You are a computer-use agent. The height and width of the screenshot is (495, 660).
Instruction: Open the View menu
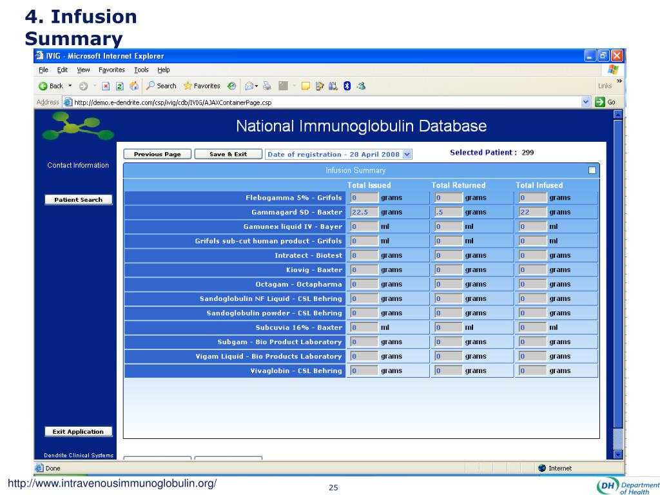point(83,70)
